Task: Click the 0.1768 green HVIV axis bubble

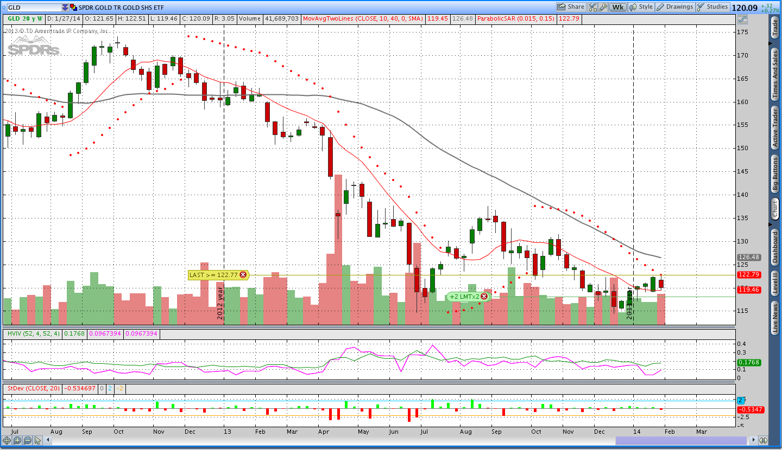Action: 749,362
